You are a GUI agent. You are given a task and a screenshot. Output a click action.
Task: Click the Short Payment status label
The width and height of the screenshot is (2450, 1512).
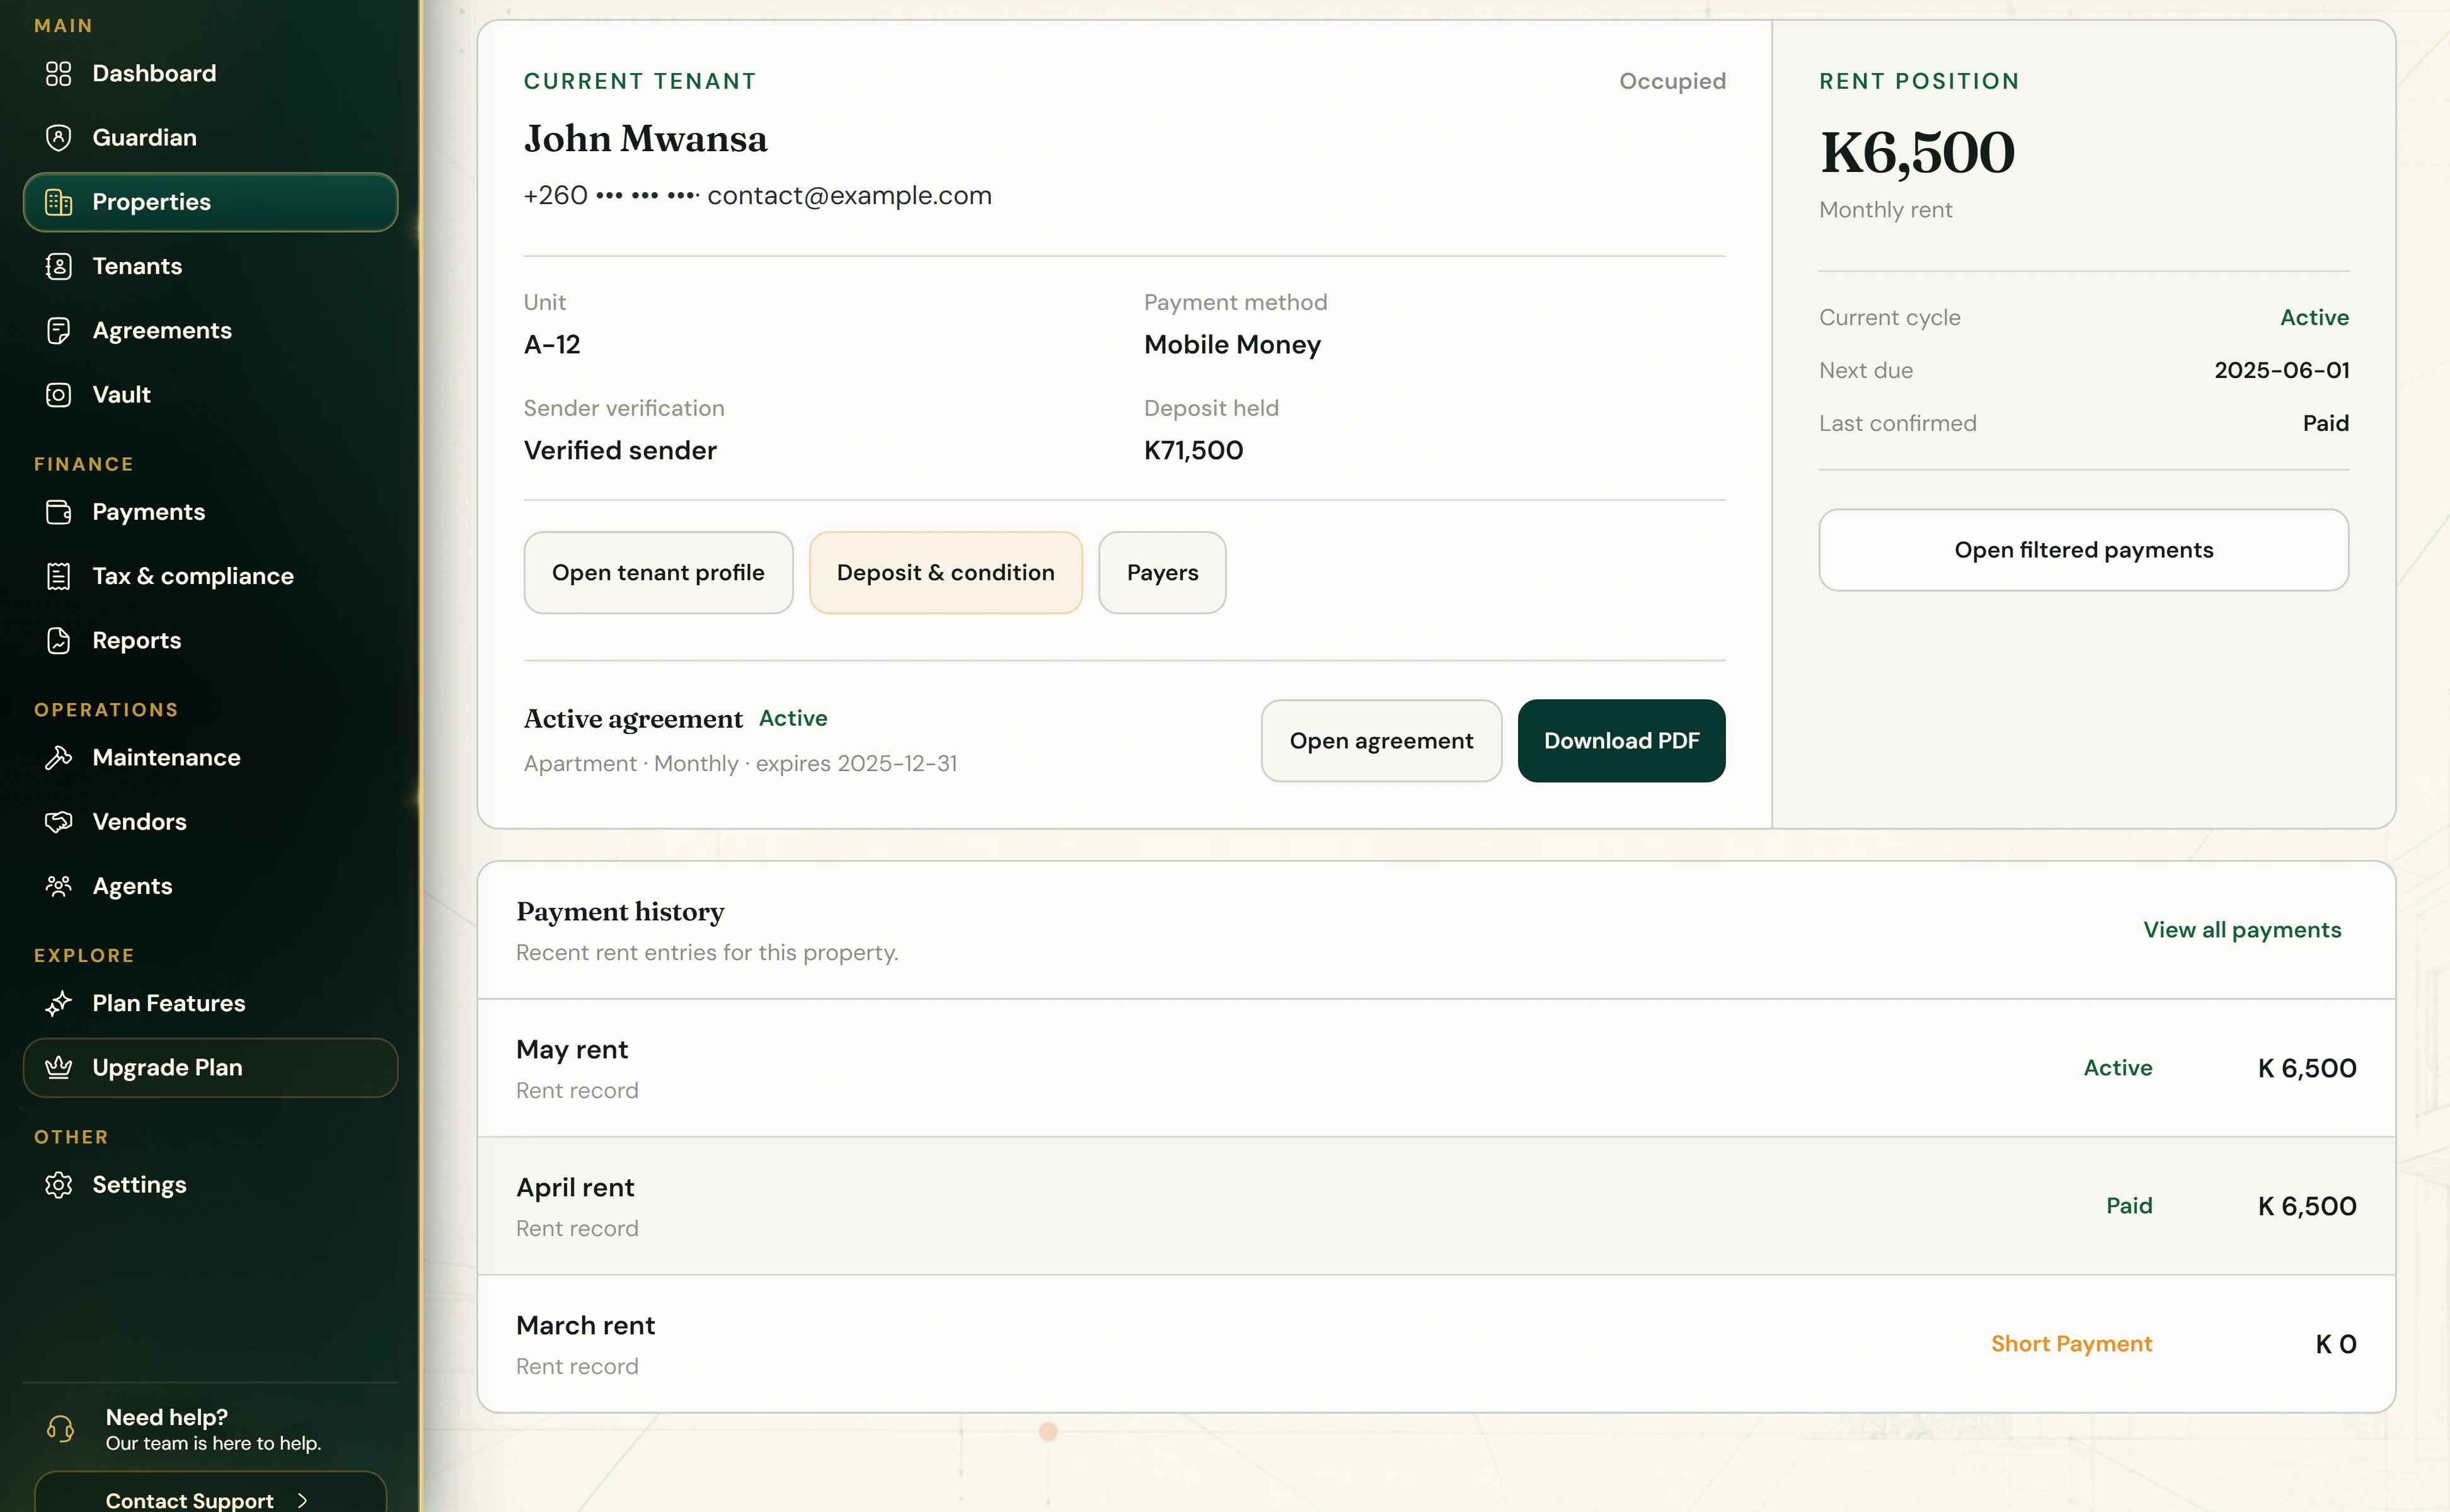coord(2071,1344)
